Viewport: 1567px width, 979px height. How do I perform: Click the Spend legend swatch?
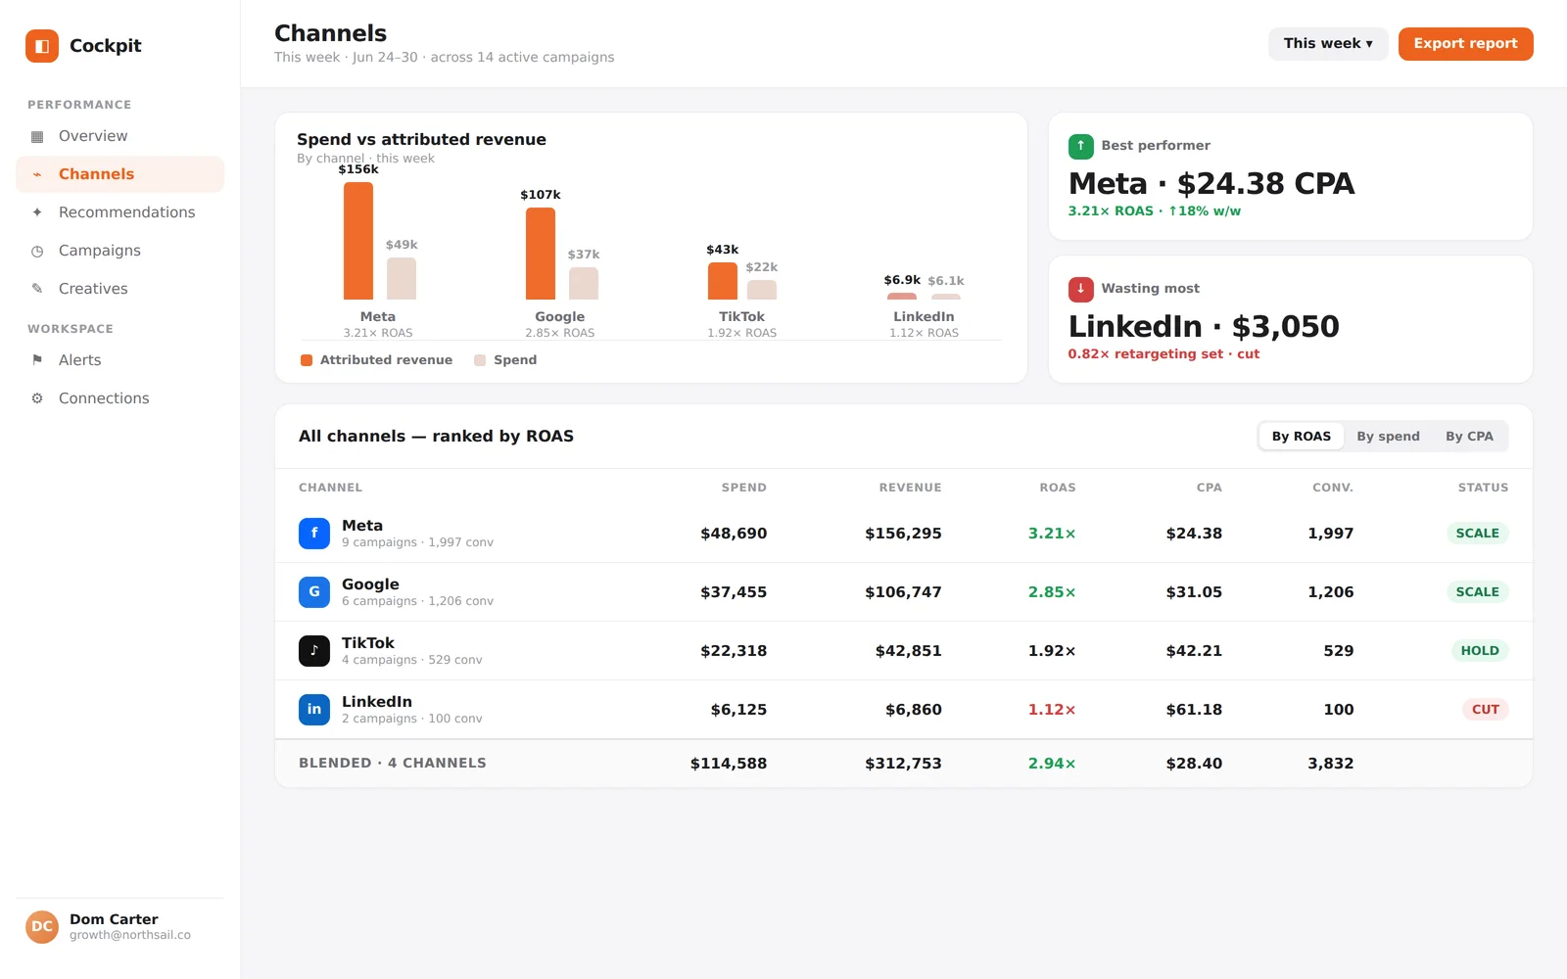coord(480,360)
